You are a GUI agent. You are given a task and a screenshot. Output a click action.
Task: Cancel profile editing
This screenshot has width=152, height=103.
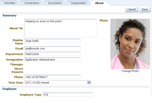point(131,9)
